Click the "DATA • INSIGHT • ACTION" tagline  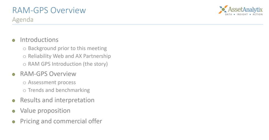[244, 14]
